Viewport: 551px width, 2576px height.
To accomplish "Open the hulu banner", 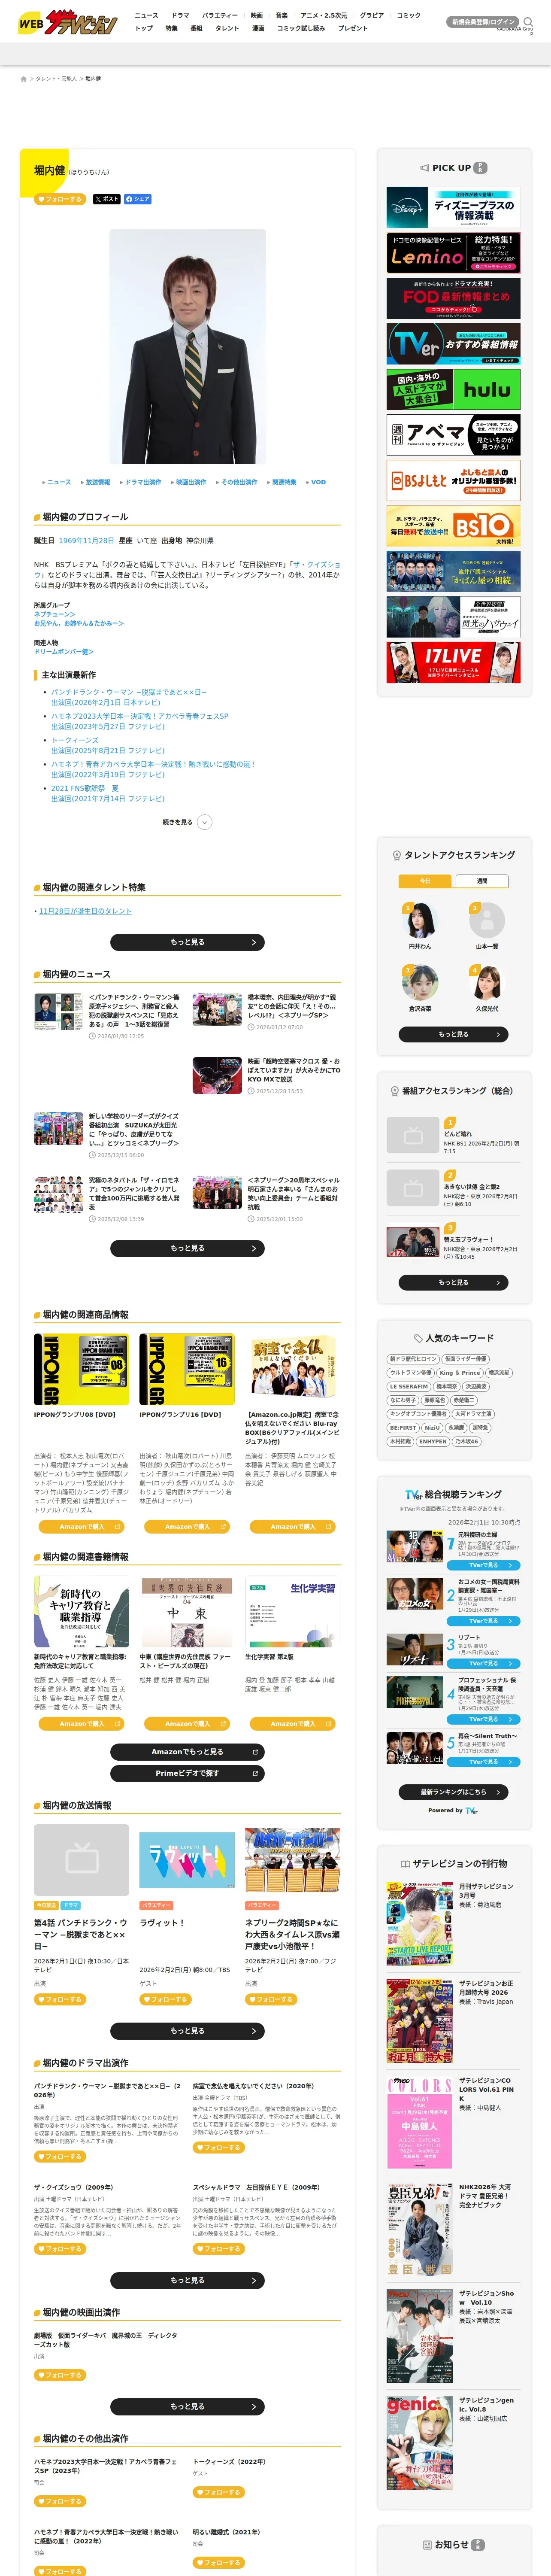I will 453,389.
